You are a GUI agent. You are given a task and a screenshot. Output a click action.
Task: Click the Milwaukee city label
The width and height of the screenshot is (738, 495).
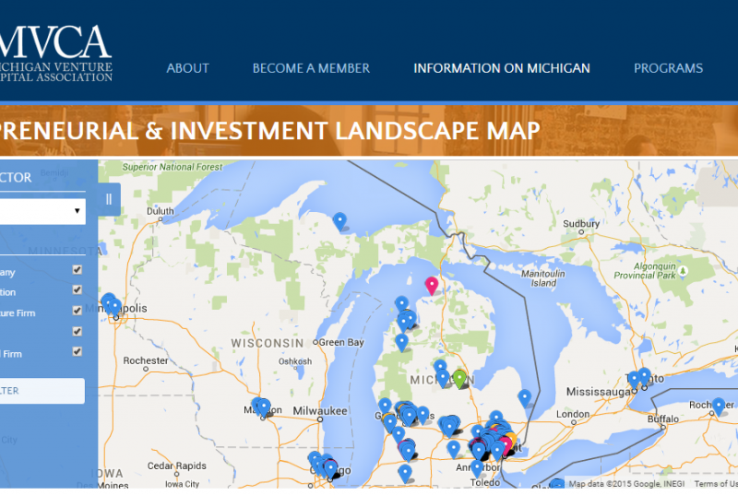point(320,411)
